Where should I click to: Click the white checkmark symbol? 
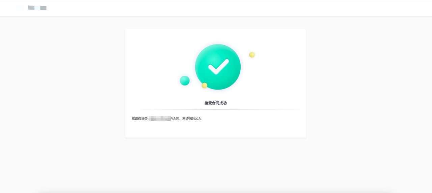coord(218,67)
